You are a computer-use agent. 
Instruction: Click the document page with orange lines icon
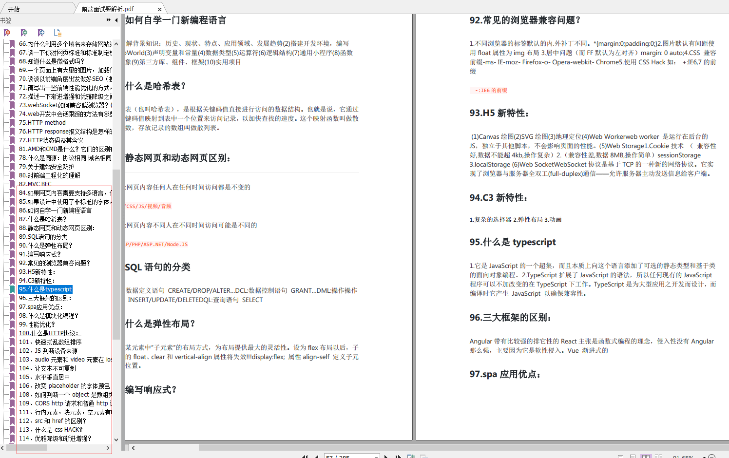pyautogui.click(x=58, y=33)
